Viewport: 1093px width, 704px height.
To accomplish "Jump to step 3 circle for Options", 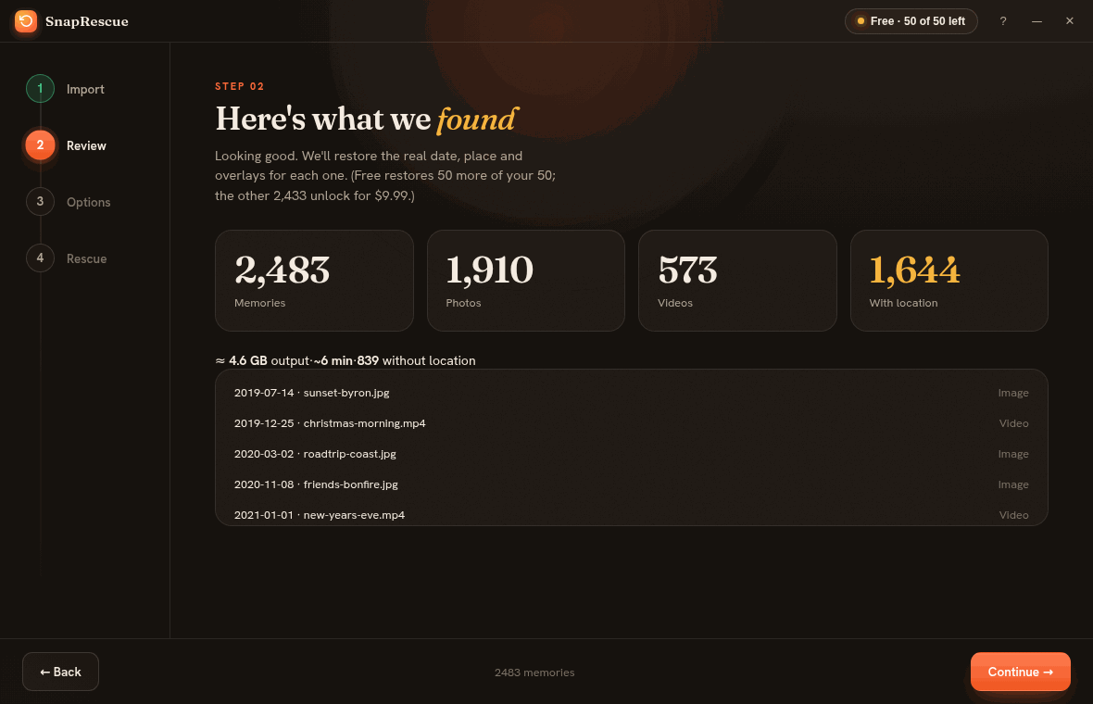I will pos(41,201).
